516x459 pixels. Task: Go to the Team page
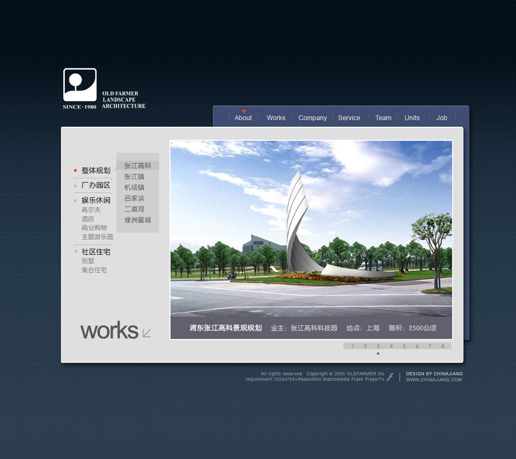[384, 118]
